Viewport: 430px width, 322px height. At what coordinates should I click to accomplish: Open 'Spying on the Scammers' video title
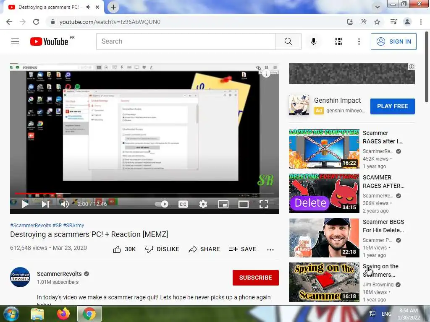[380, 270]
